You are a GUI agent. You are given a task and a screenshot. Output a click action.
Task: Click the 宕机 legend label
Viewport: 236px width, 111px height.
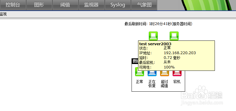177,82
